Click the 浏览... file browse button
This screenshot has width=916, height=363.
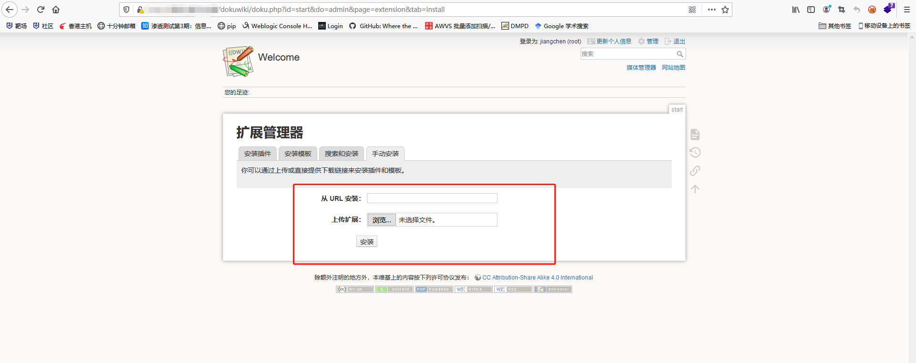point(382,220)
